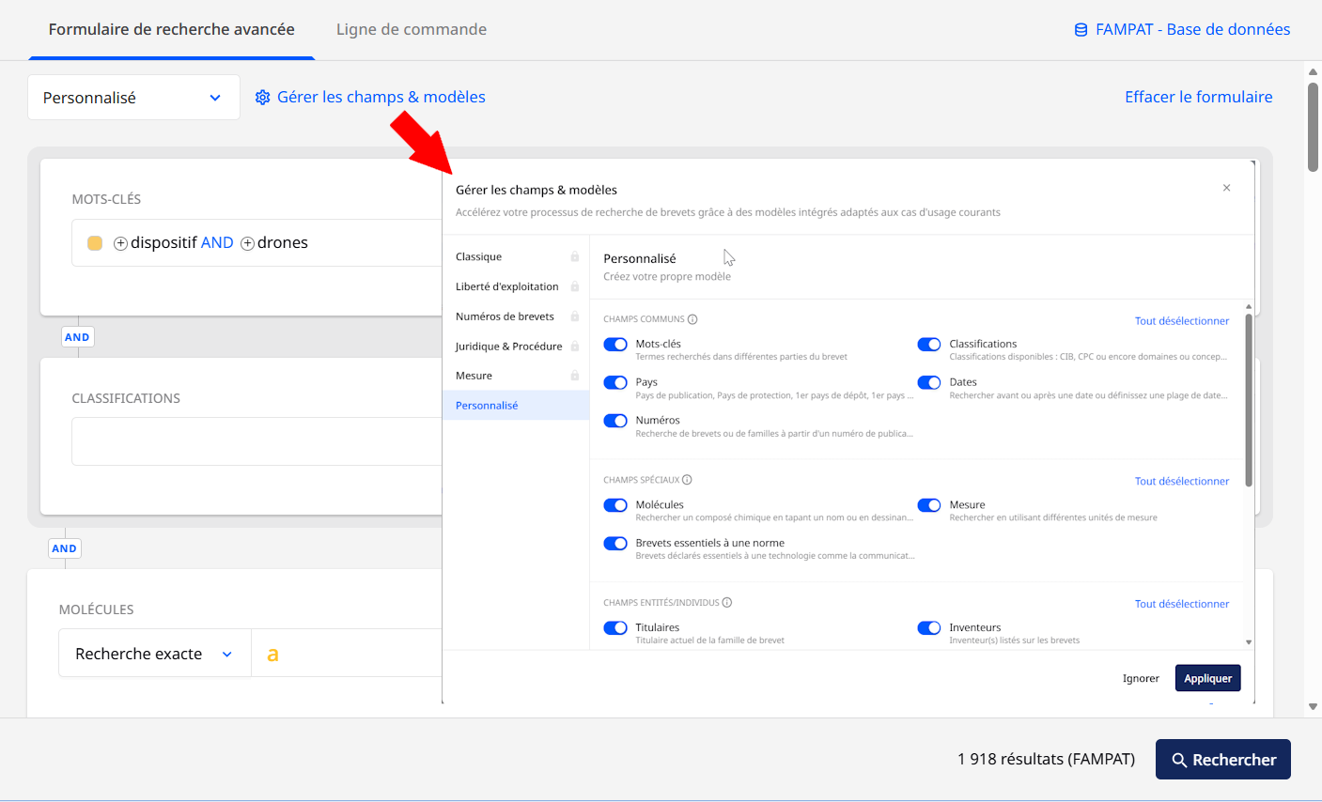
Task: Toggle off the Molécules field
Action: point(615,505)
